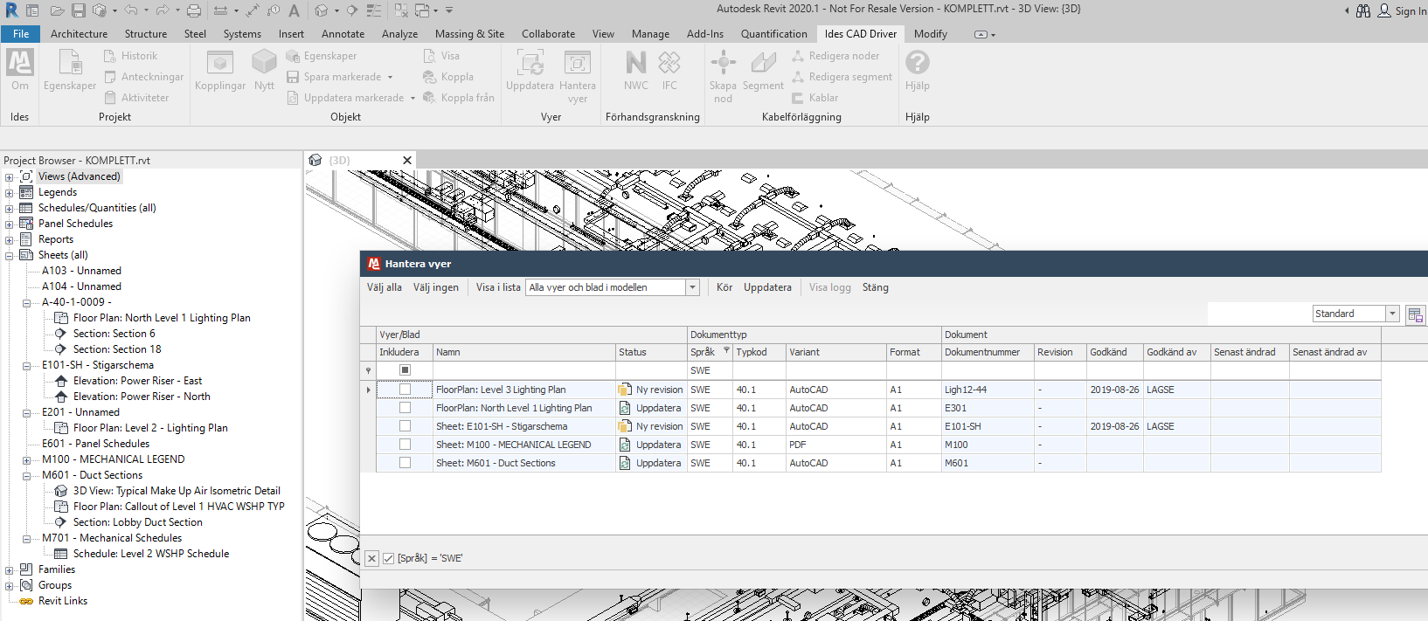Image resolution: width=1428 pixels, height=621 pixels.
Task: Open the File menu tab
Action: coord(21,34)
